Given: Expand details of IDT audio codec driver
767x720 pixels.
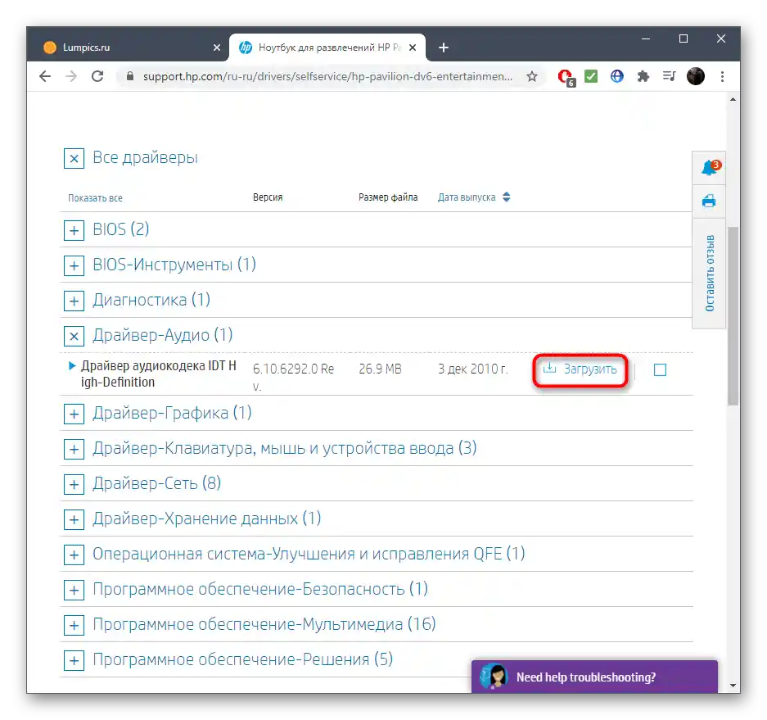Looking at the screenshot, I should (71, 365).
